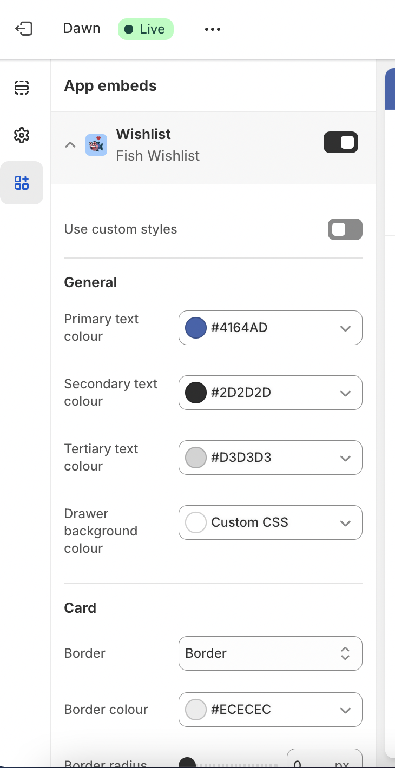Open the card Border style select

pyautogui.click(x=271, y=653)
